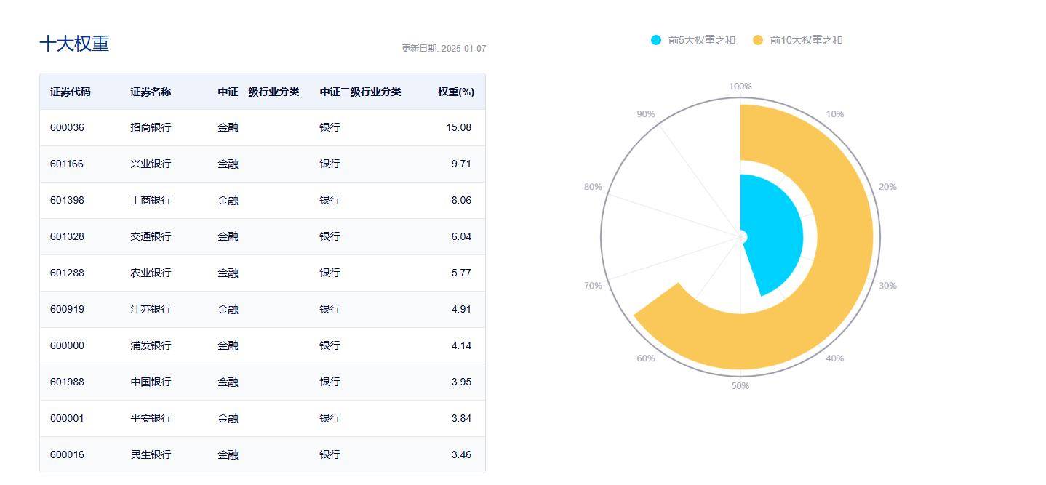Click weight value 8.06
1046x485 pixels.
click(x=461, y=200)
